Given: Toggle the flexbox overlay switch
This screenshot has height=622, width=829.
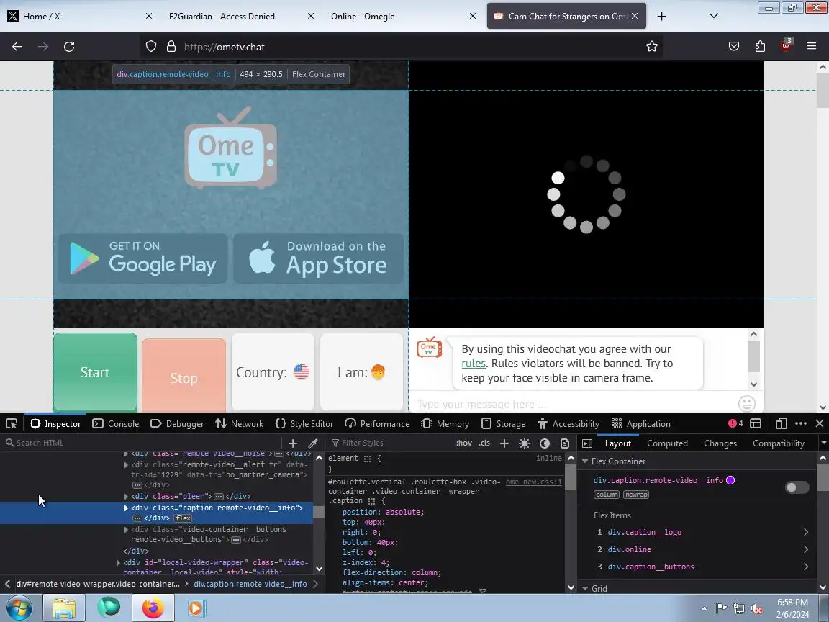Looking at the screenshot, I should point(797,487).
